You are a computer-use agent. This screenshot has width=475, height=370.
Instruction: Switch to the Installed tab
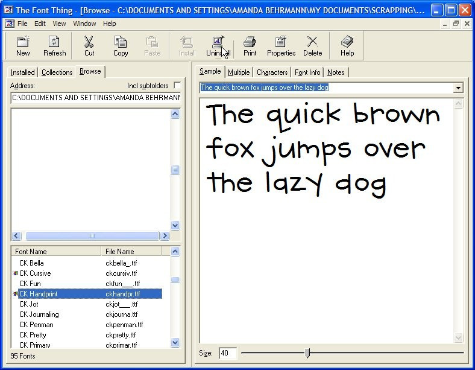(22, 72)
